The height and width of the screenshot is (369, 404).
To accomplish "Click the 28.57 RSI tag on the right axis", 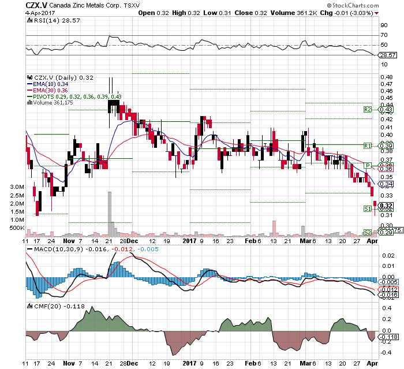I will [388, 55].
